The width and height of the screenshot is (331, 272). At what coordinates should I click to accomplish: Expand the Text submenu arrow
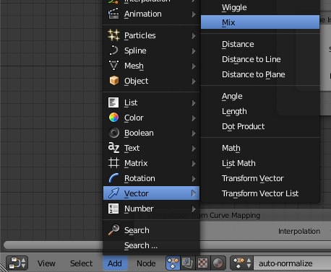click(194, 149)
